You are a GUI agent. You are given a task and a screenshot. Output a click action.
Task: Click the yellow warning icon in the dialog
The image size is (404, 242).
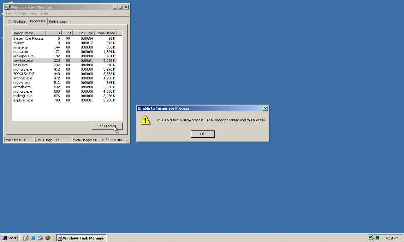[146, 120]
